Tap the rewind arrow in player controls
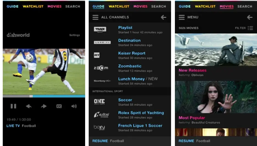The image size is (257, 146). (x=29, y=106)
